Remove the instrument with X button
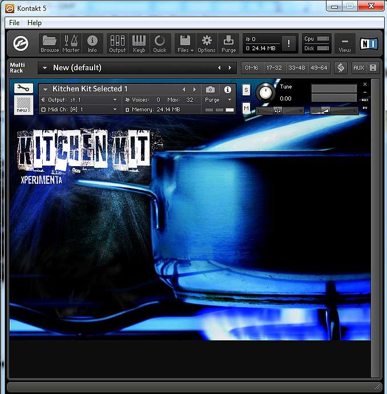 365,84
